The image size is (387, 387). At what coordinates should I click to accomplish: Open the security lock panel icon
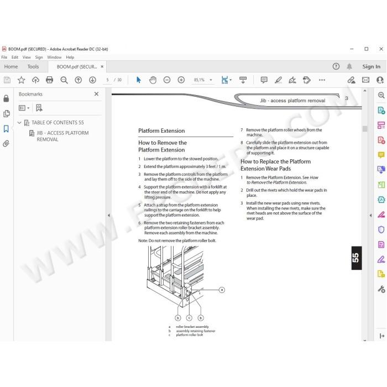click(6, 98)
